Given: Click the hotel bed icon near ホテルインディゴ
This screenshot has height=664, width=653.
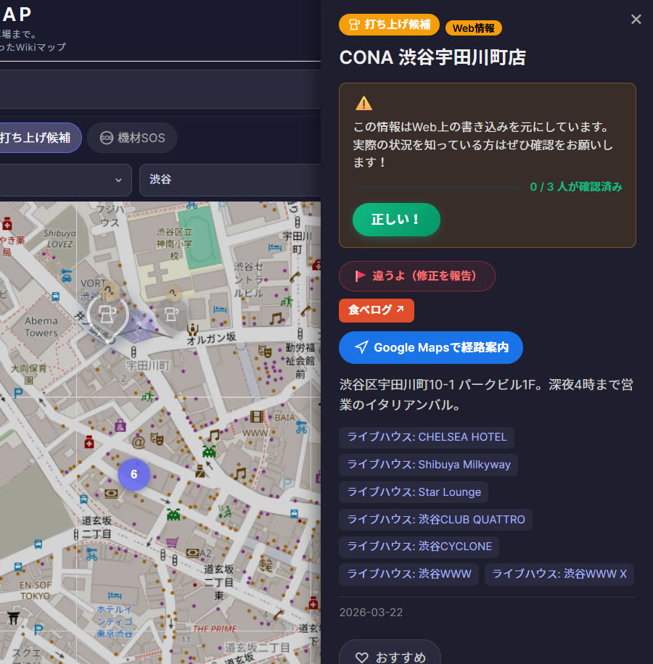Looking at the screenshot, I should coord(115,595).
